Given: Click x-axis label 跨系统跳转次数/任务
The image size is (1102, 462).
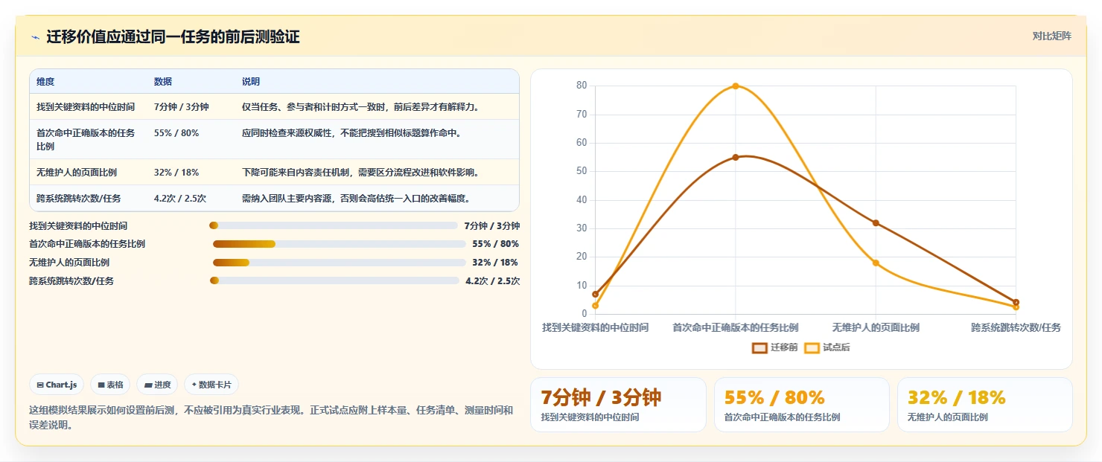Looking at the screenshot, I should (1016, 327).
